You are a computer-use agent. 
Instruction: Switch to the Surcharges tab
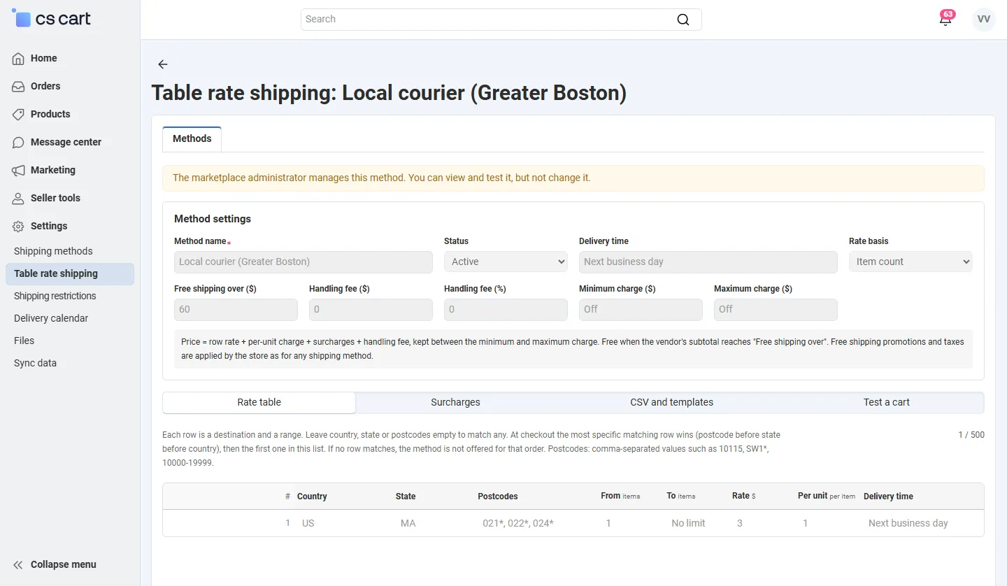[455, 402]
